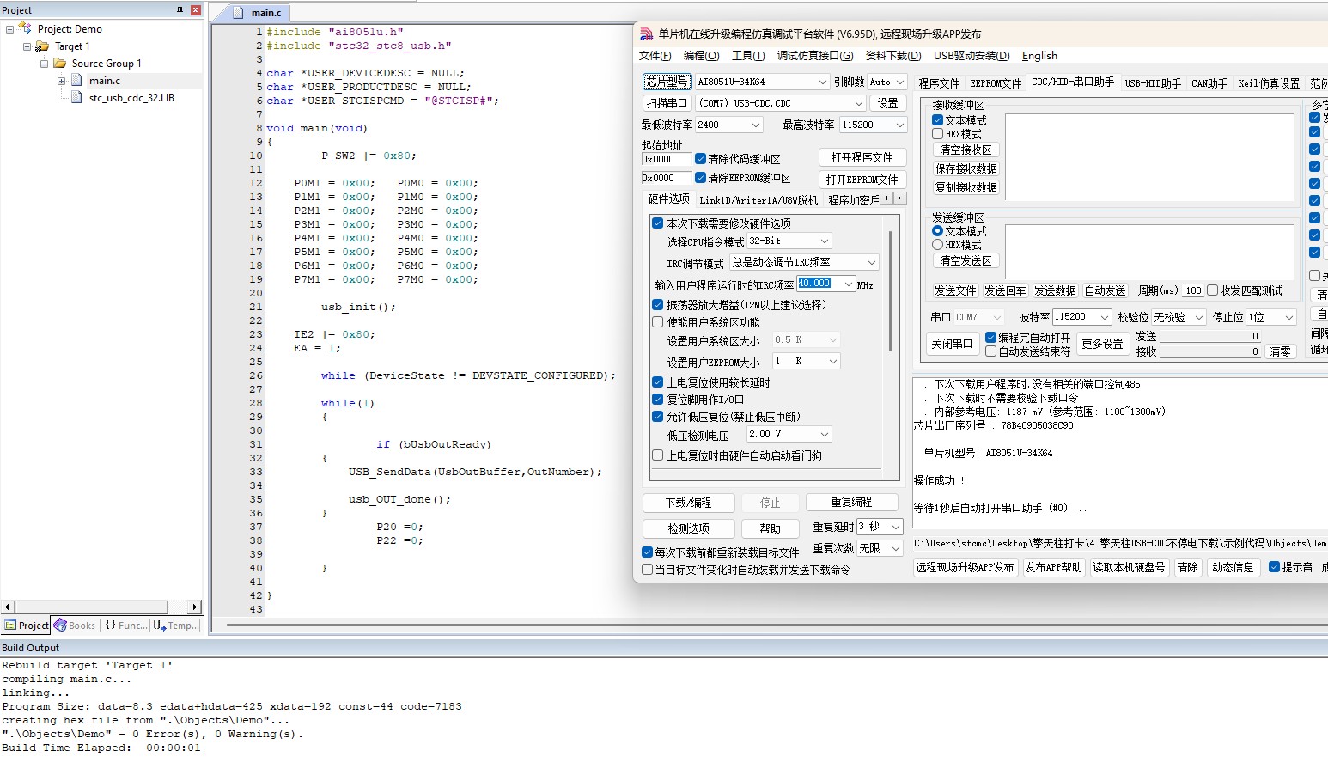The image size is (1328, 763).
Task: Click the Project panel horizontal scrollbar
Action: [93, 607]
